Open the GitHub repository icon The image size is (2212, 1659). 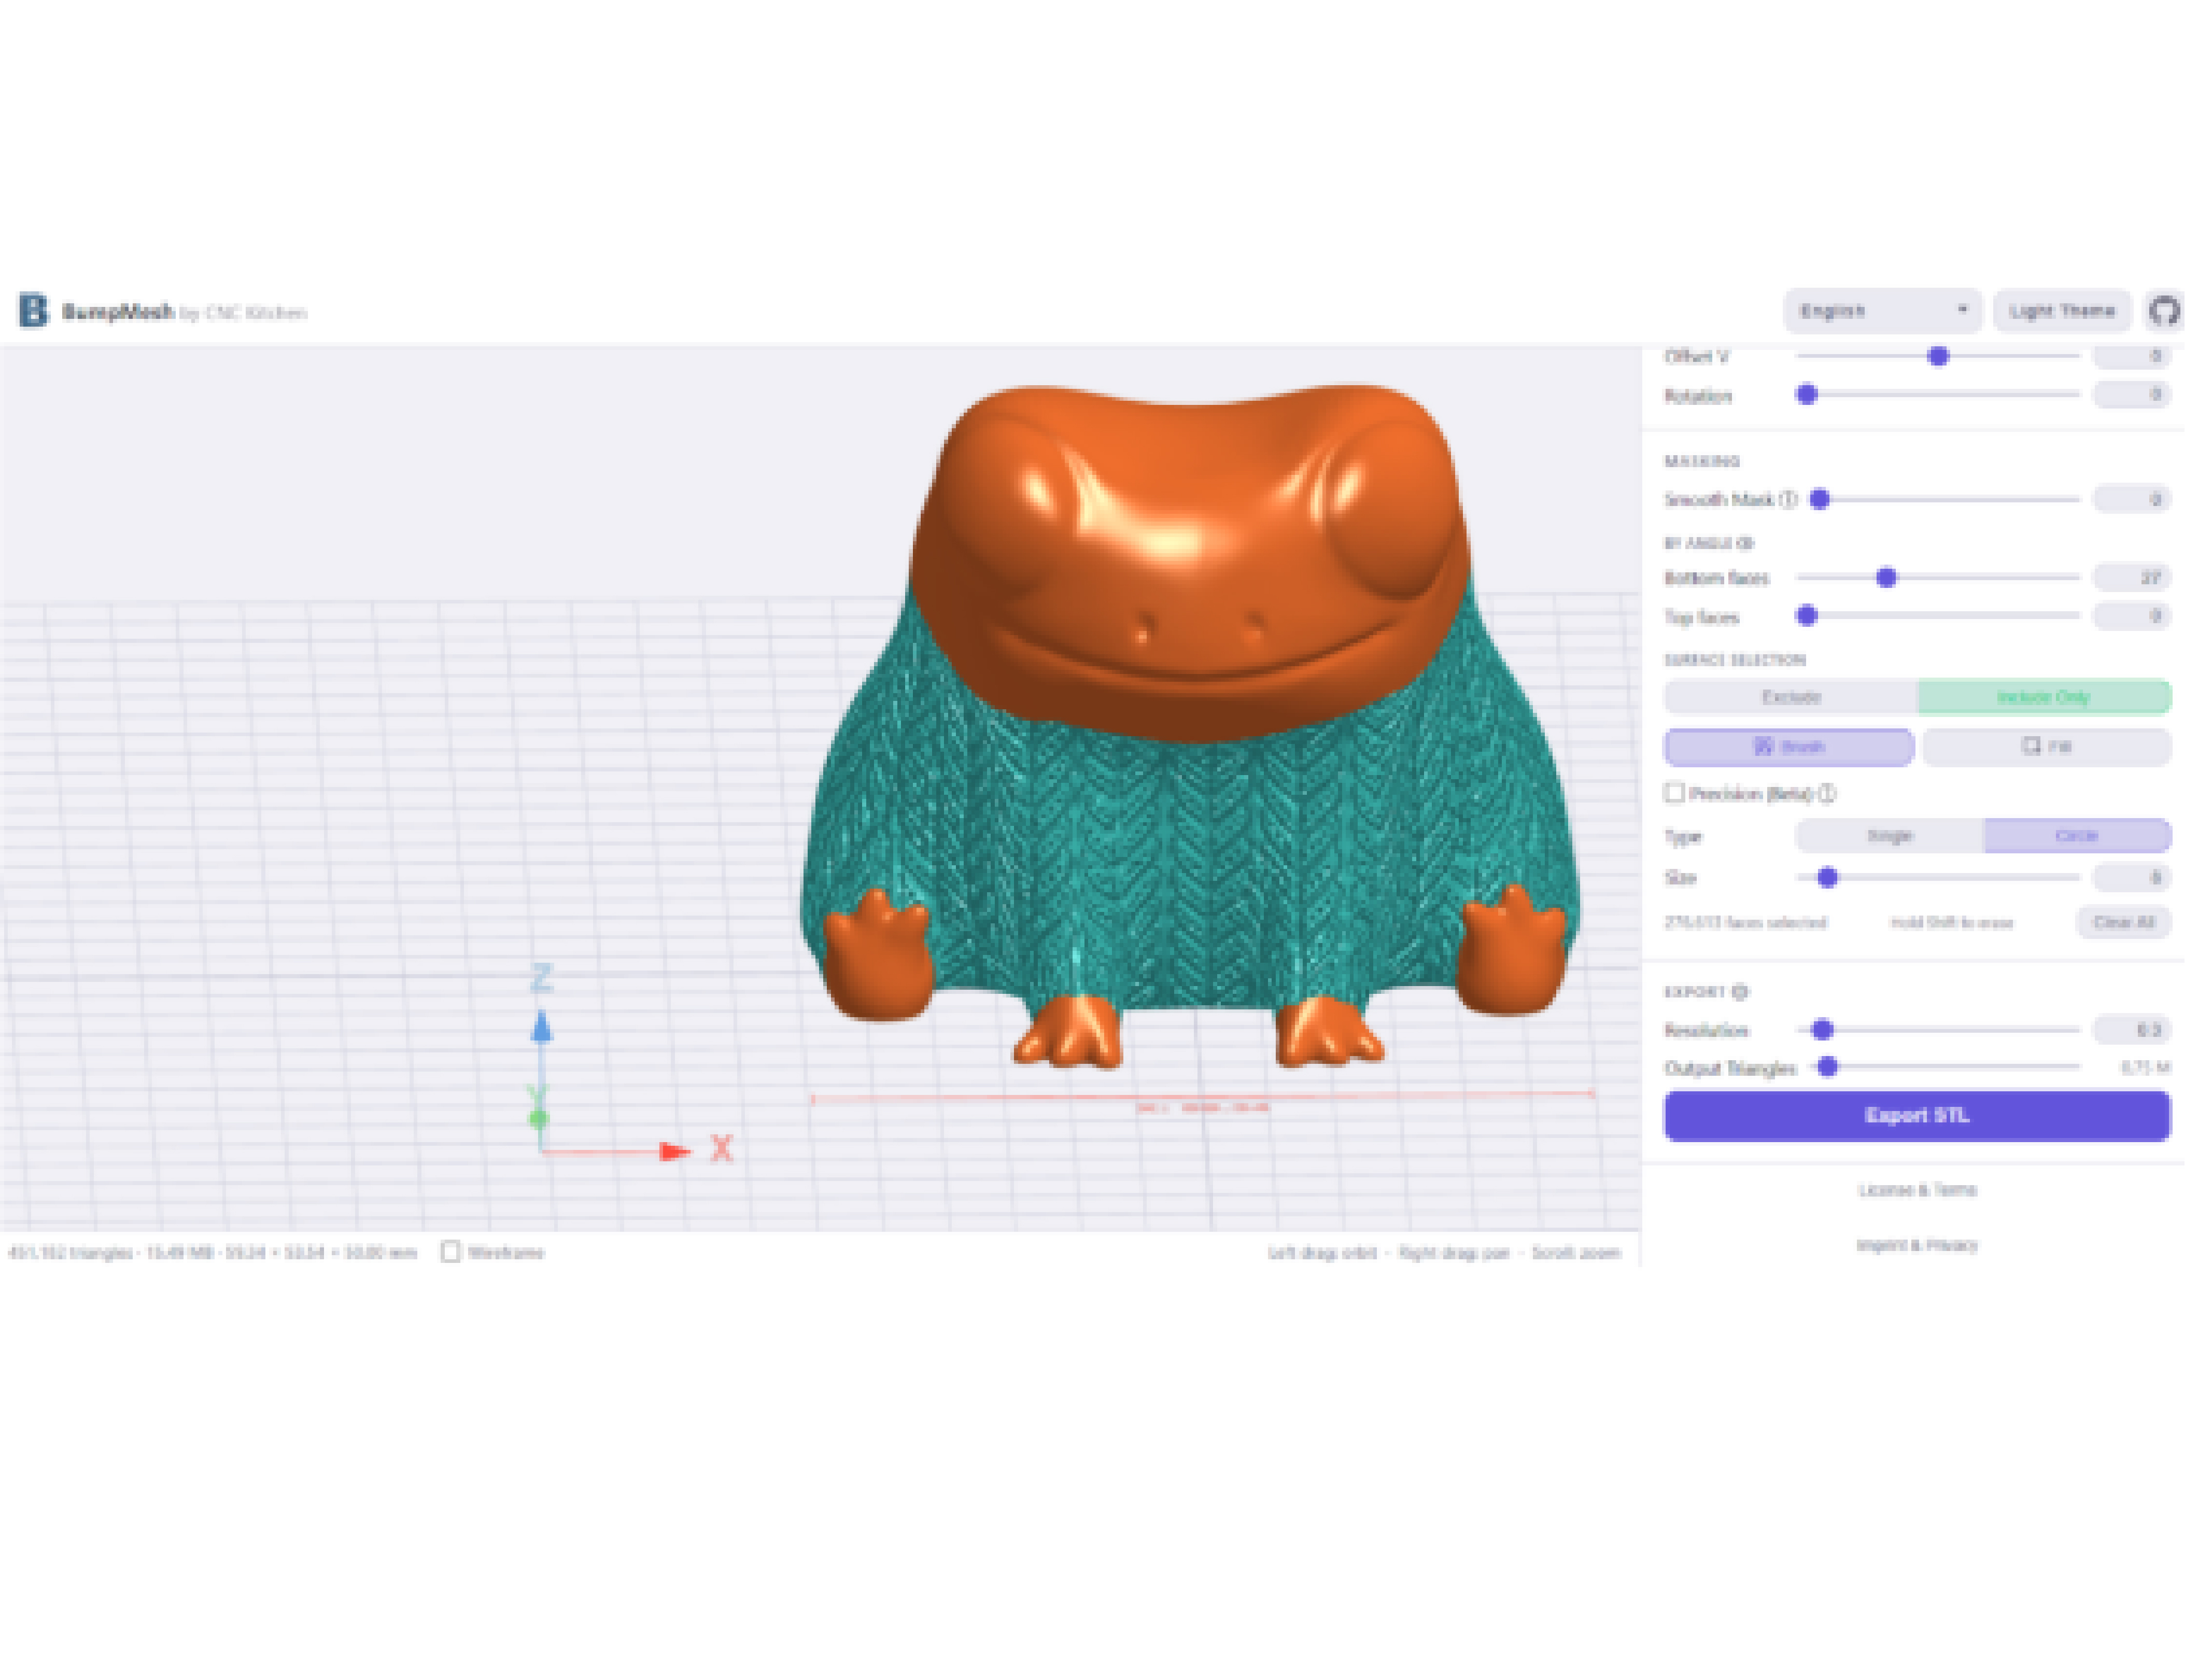pos(2164,311)
